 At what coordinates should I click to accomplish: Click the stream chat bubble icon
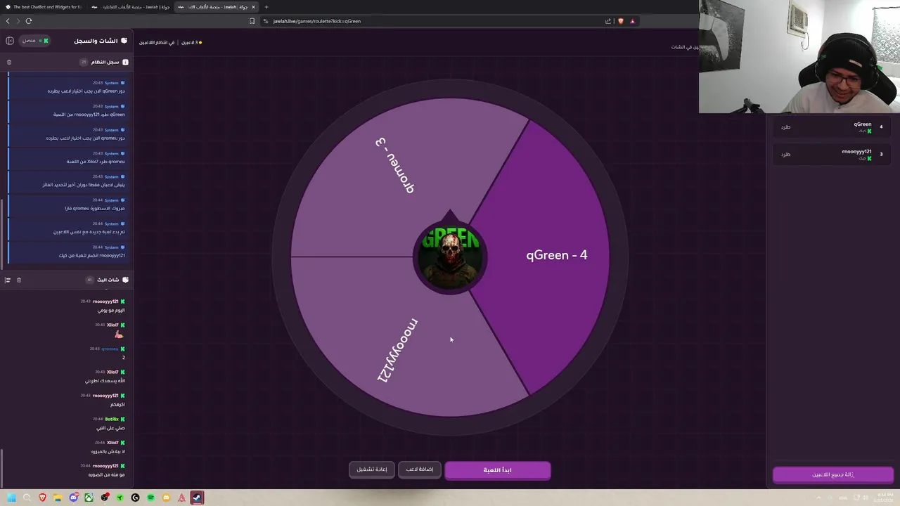click(x=125, y=280)
